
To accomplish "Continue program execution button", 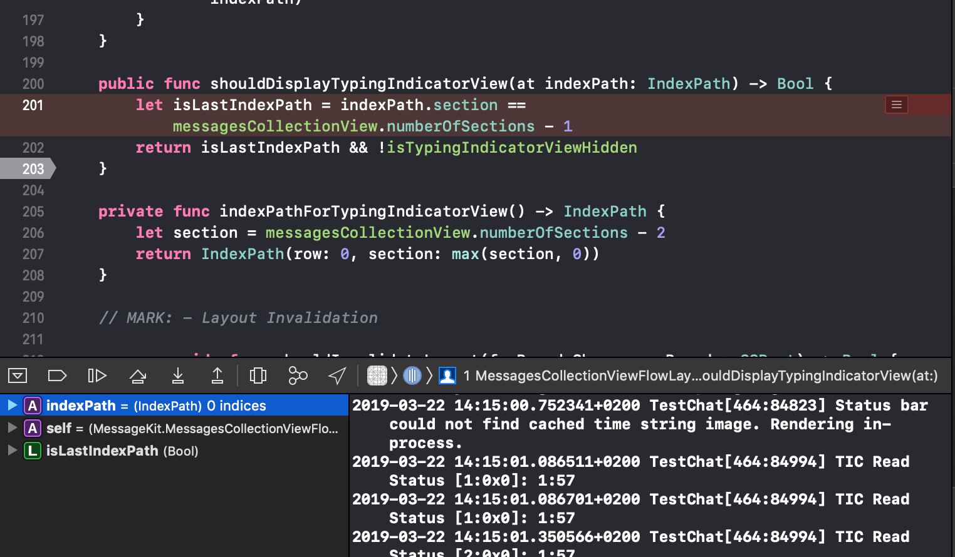I will point(97,376).
